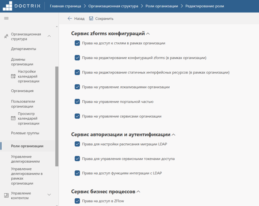Screen dimensions: 259x206
Task: Click the back arrow icon
Action: 70,18
